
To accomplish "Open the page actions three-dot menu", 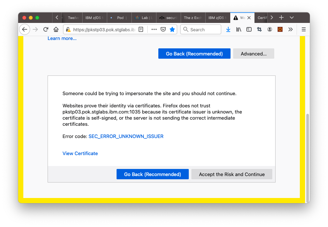I will tap(154, 29).
